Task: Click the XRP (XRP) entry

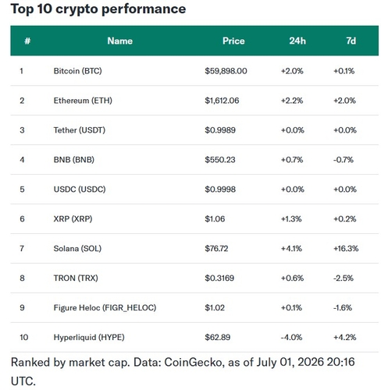Action: coord(73,218)
